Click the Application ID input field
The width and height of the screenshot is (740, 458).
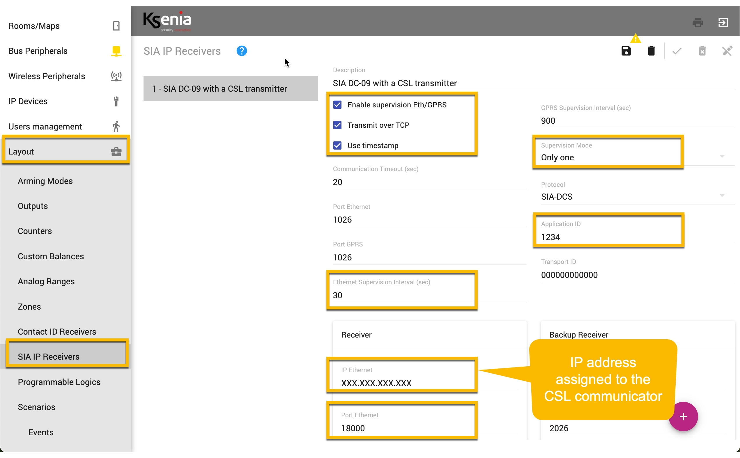click(609, 232)
